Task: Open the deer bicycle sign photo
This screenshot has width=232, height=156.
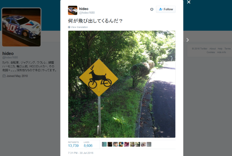Action: pos(122,84)
